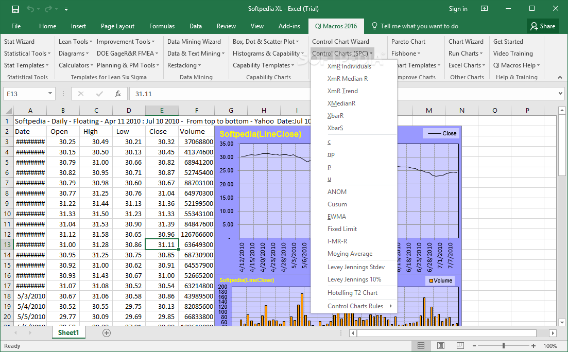The image size is (568, 352).
Task: Click horizontal scrollbar right arrow
Action: [x=553, y=333]
